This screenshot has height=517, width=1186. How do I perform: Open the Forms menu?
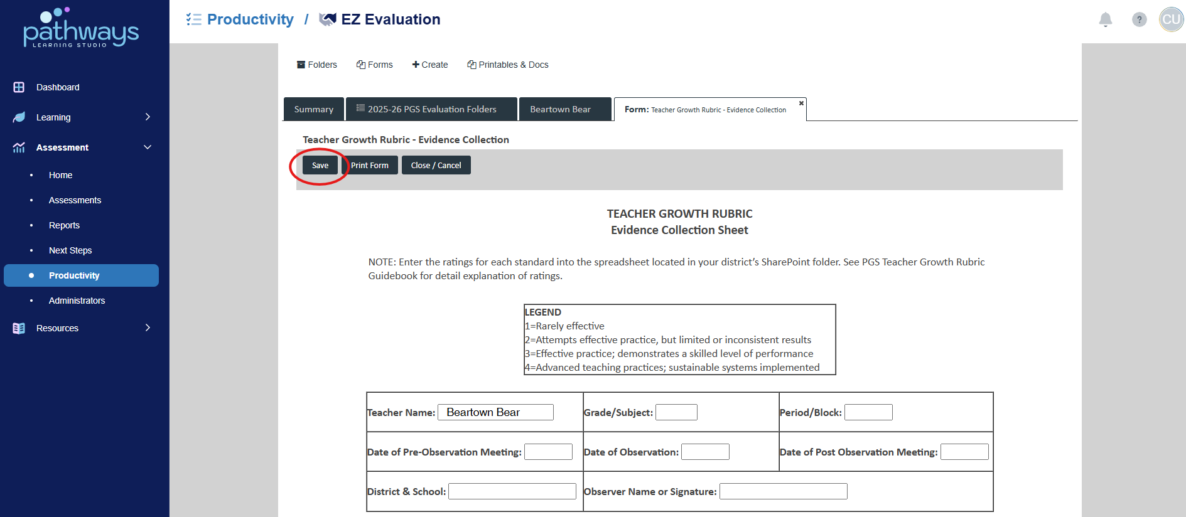point(375,65)
